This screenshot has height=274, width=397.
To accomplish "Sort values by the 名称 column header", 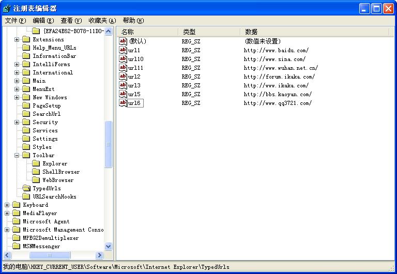I will pyautogui.click(x=147, y=32).
